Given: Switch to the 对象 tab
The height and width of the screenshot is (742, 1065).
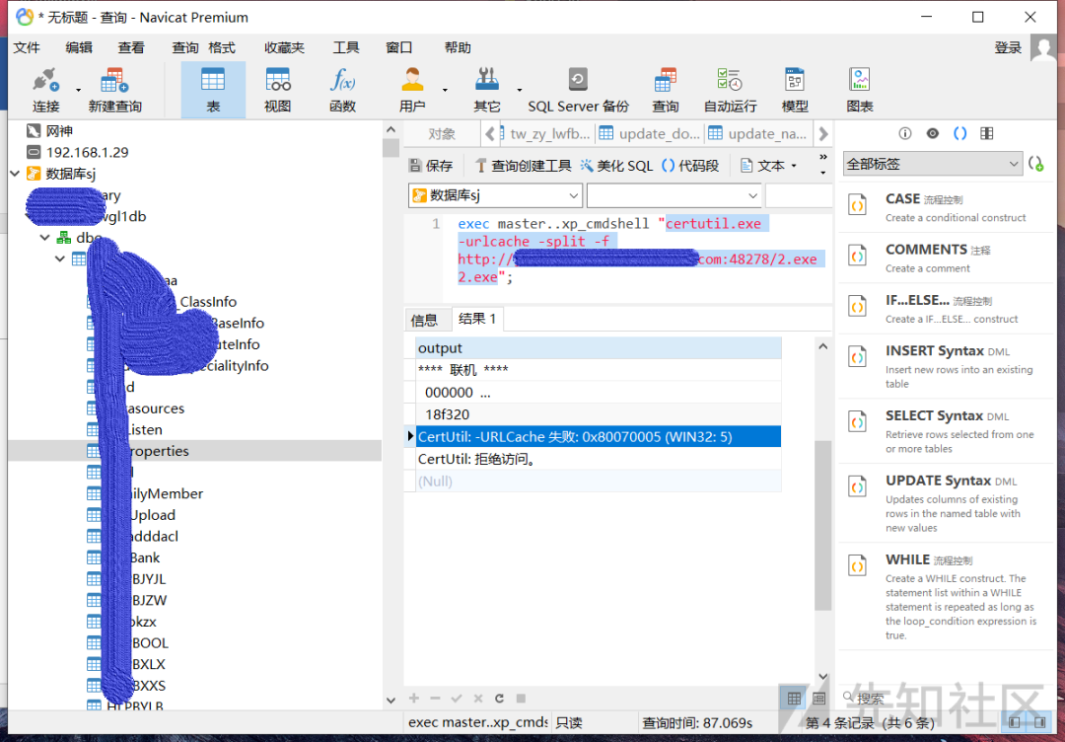Looking at the screenshot, I should tap(442, 134).
